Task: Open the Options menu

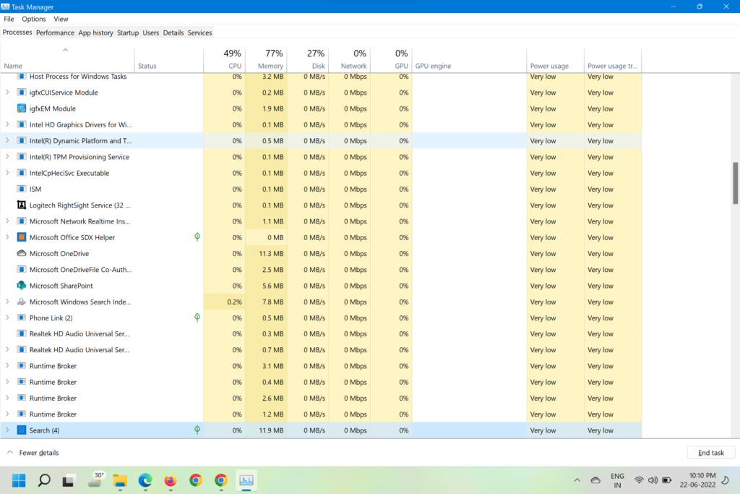Action: (34, 19)
